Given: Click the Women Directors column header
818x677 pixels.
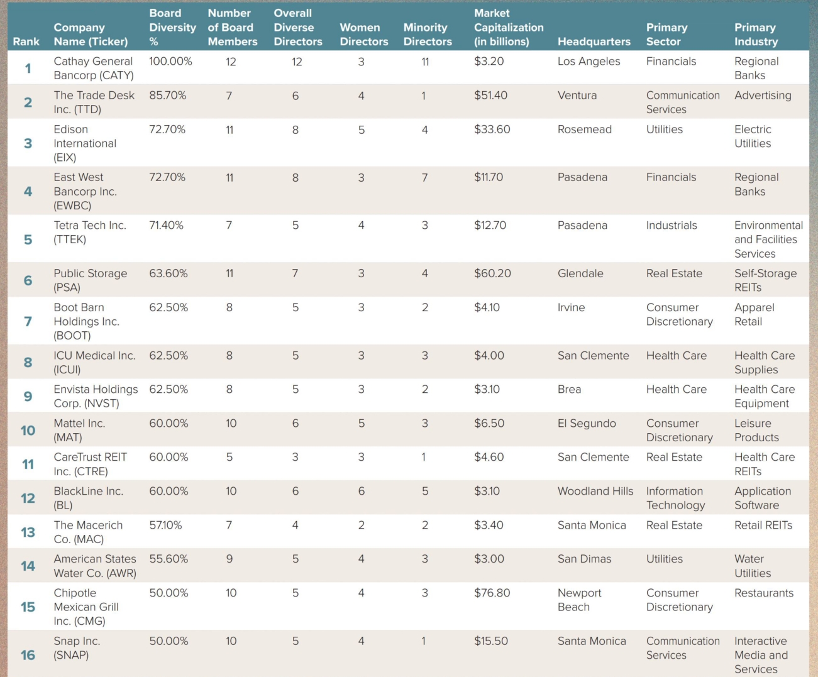Looking at the screenshot, I should (363, 35).
